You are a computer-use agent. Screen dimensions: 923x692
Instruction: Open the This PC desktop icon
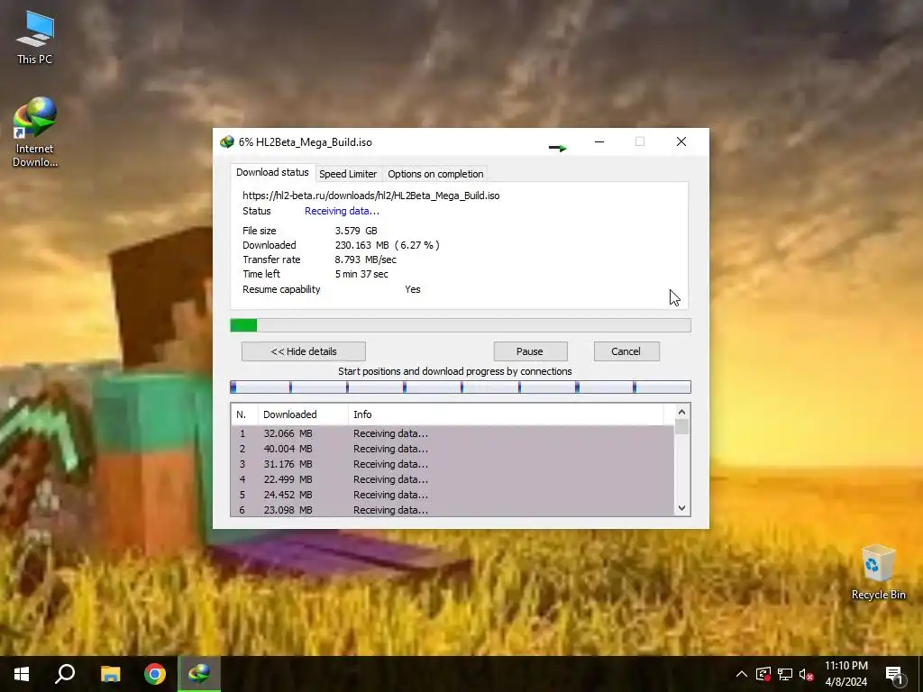coord(35,37)
